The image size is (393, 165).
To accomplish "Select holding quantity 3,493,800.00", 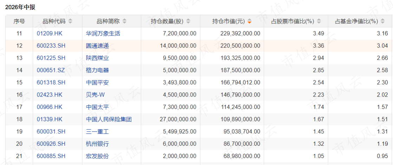I will (179, 82).
